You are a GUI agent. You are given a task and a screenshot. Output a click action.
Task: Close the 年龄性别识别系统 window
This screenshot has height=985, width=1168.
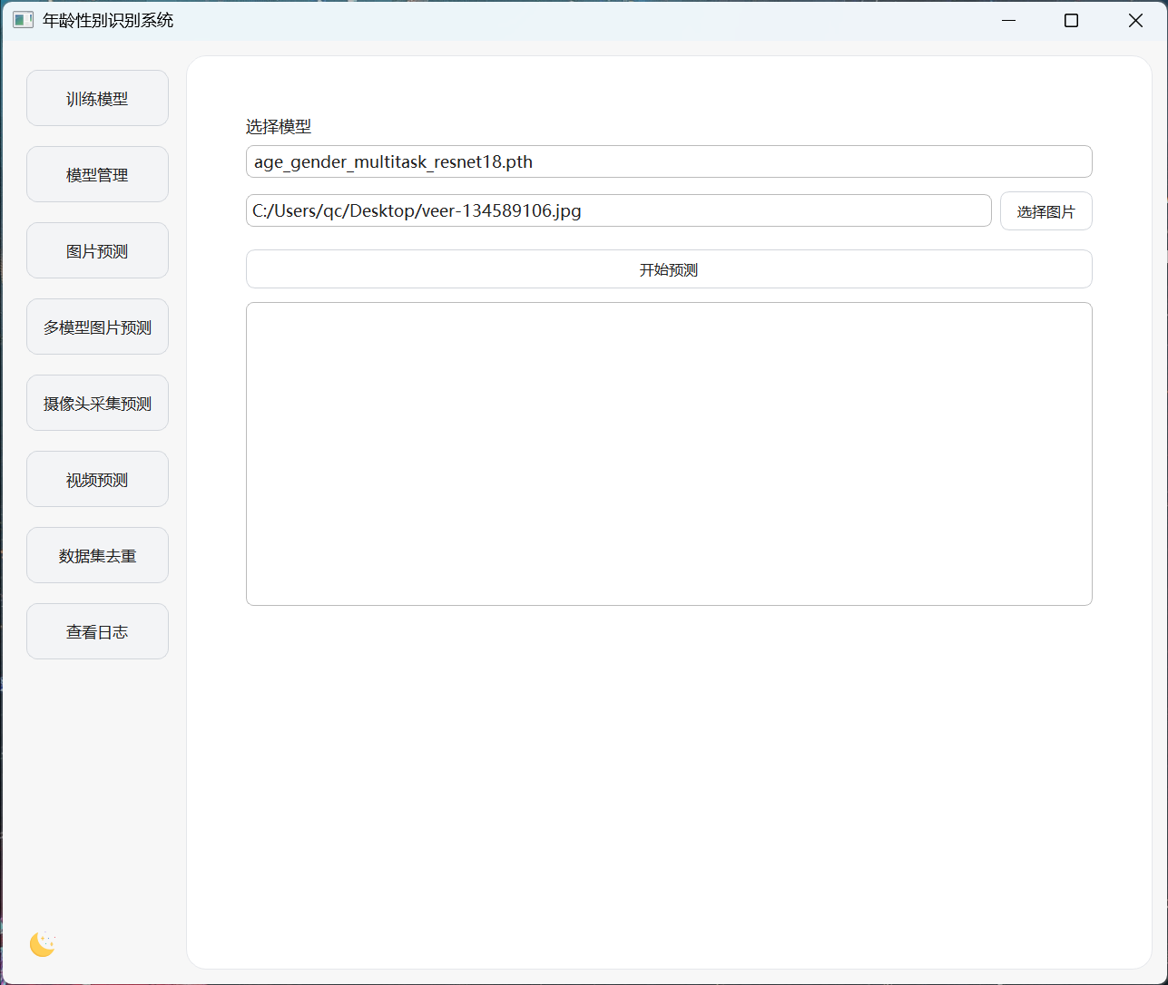click(1134, 20)
